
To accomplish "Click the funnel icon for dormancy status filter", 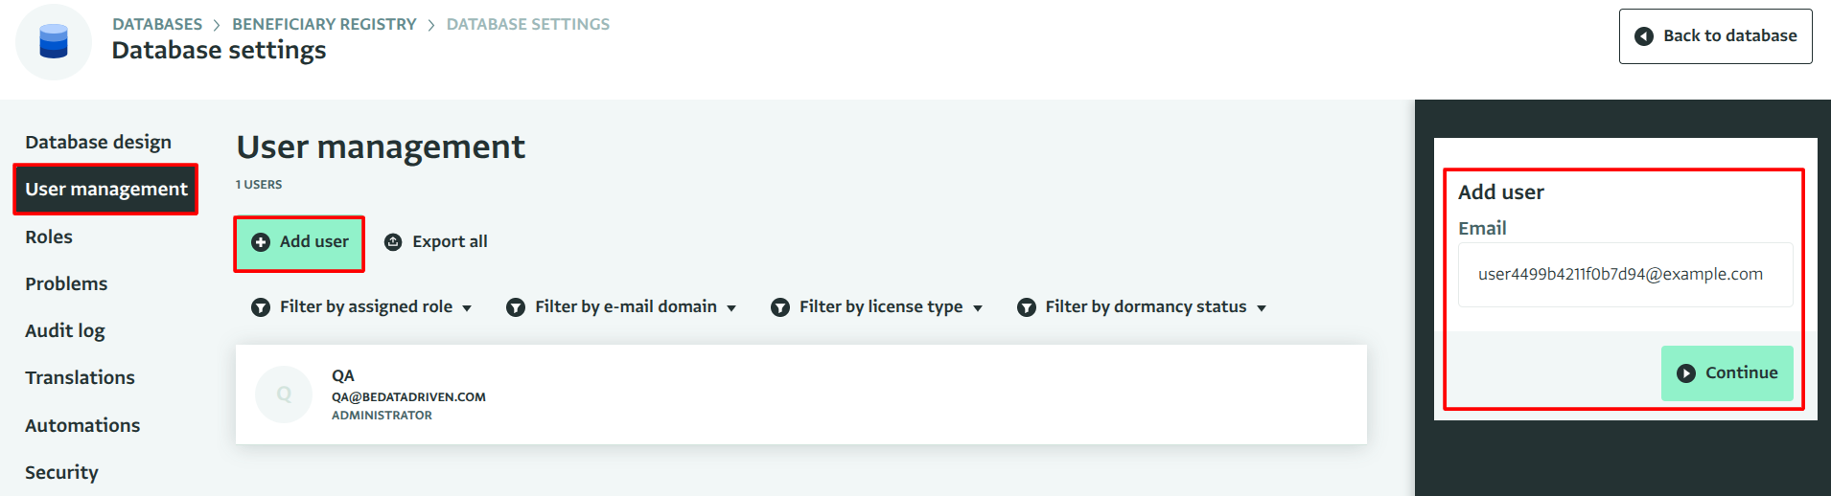I will 1027,307.
